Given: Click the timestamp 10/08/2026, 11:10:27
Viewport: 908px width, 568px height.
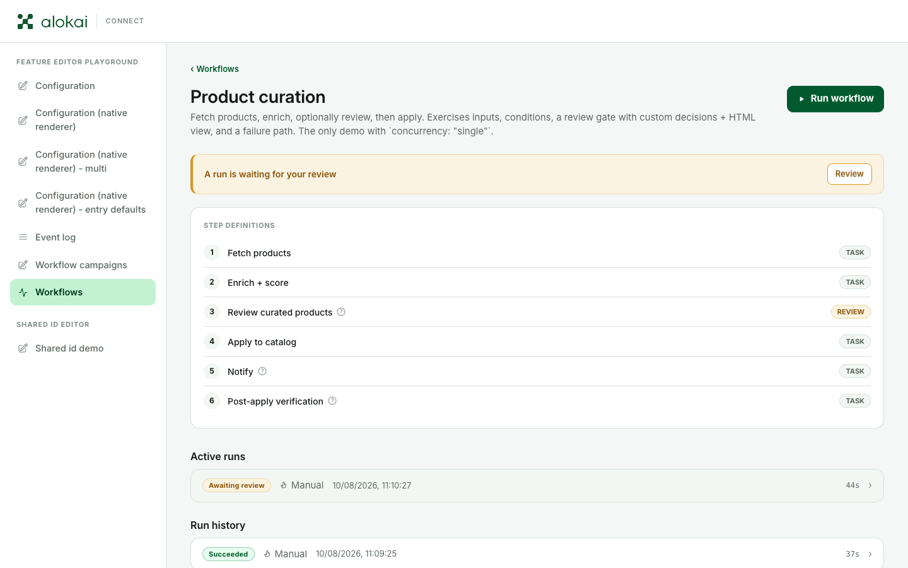Looking at the screenshot, I should pos(372,485).
